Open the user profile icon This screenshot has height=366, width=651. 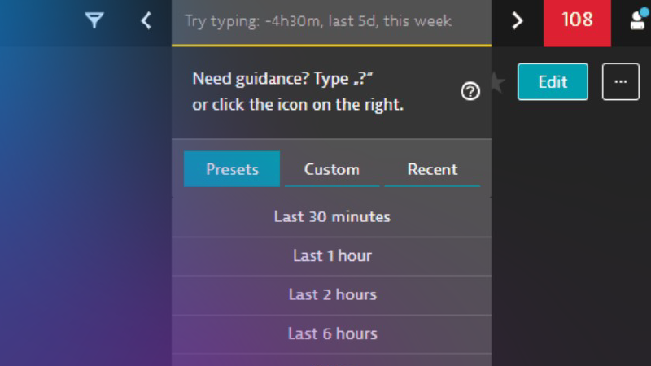(x=637, y=22)
